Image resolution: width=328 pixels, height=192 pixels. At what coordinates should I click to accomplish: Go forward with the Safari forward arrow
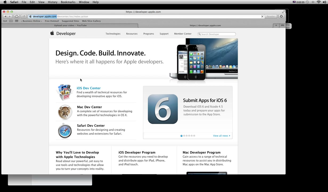[10, 17]
